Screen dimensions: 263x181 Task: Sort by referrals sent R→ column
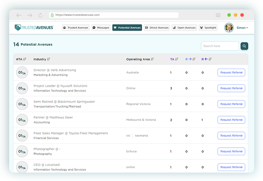[194, 59]
